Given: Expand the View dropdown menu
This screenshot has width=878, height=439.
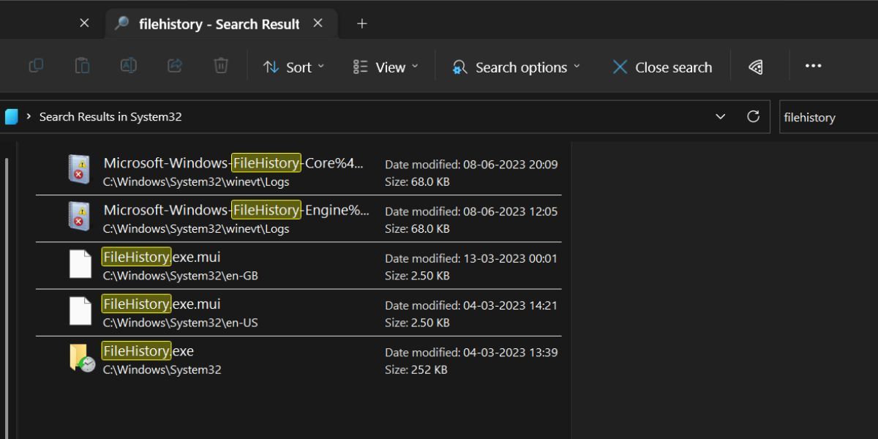Looking at the screenshot, I should [386, 67].
